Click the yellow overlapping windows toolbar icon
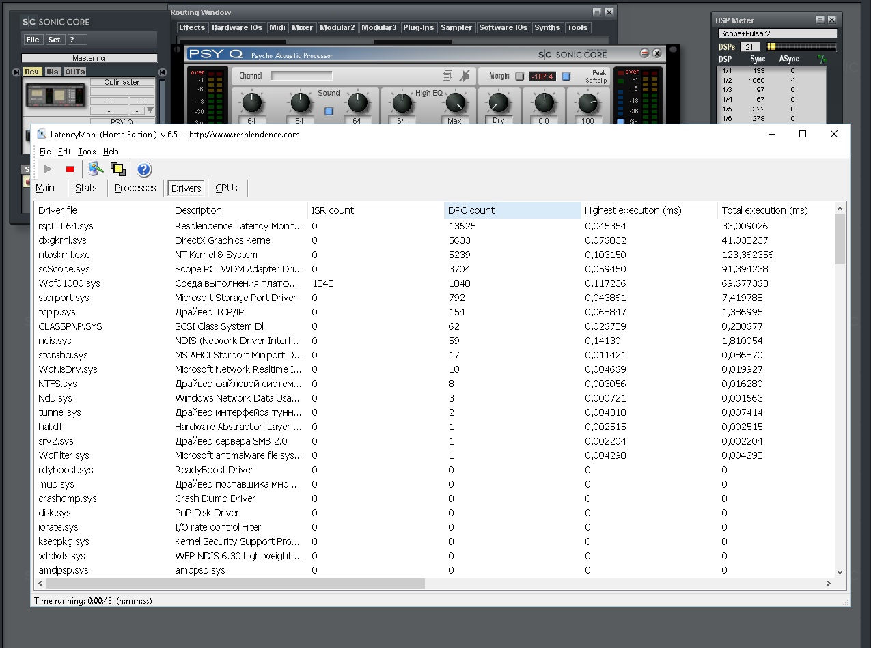 118,169
